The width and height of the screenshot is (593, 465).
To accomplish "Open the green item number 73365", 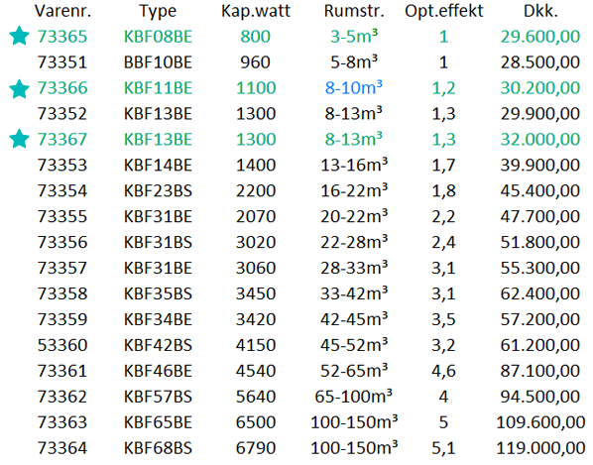I will (x=62, y=37).
